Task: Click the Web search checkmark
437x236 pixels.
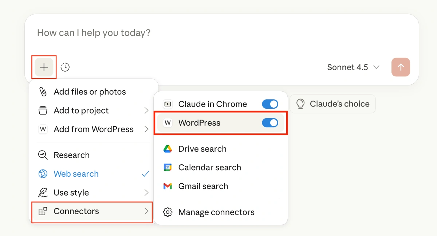Action: pos(146,174)
